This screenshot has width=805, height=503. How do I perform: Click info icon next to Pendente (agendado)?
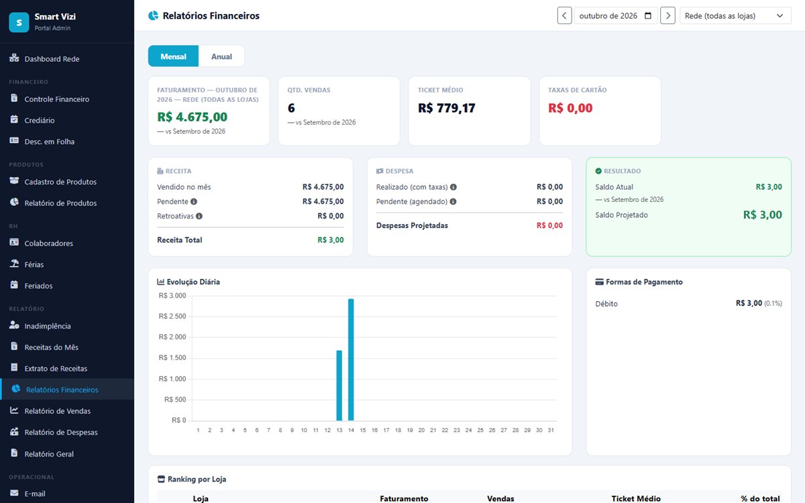click(x=453, y=201)
